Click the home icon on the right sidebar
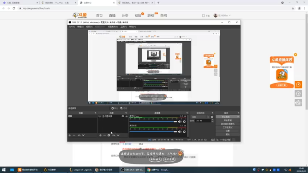 pos(298,93)
